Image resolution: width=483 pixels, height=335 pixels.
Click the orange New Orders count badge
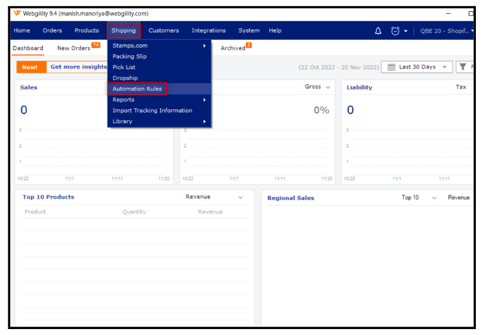coord(96,45)
